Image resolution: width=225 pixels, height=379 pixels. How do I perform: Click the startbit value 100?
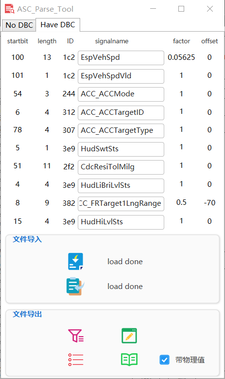17,57
